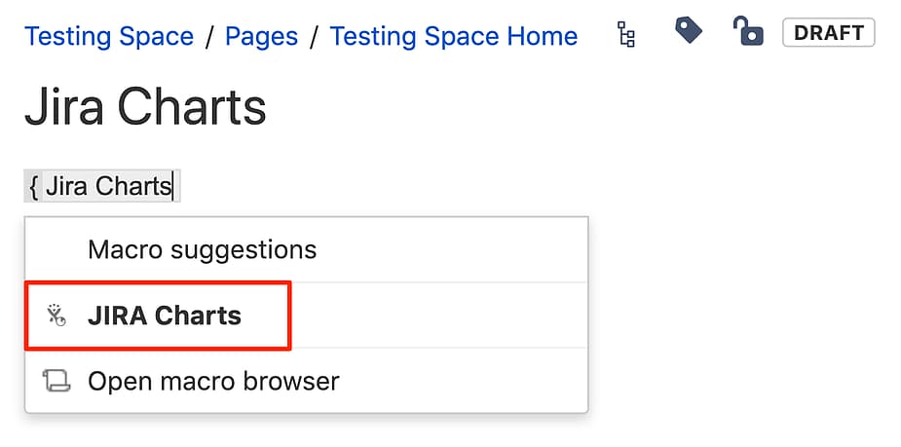The height and width of the screenshot is (447, 901).
Task: Go to the Pages breadcrumb link
Action: (261, 37)
